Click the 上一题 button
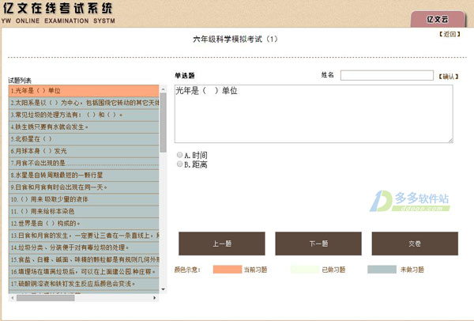 222,244
